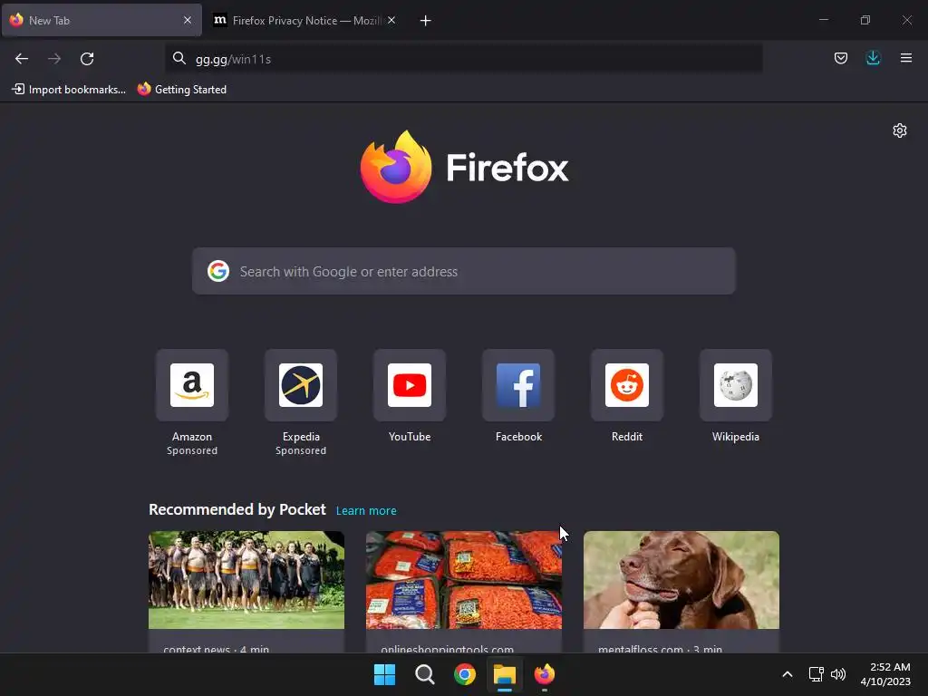The width and height of the screenshot is (928, 696).
Task: Open File Explorer from the taskbar
Action: 504,674
